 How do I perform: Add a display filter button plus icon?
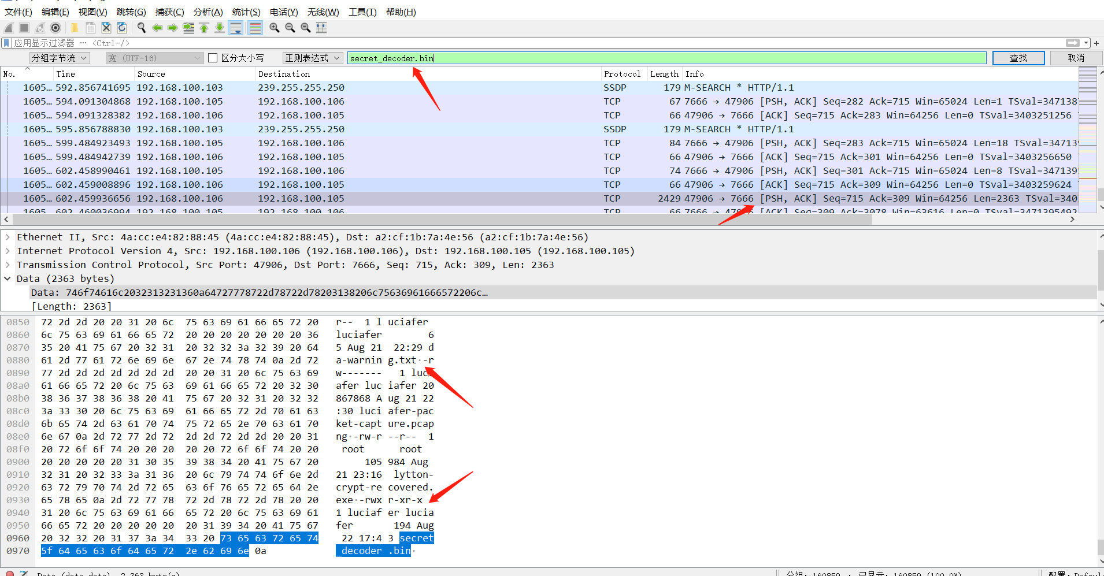click(1096, 43)
